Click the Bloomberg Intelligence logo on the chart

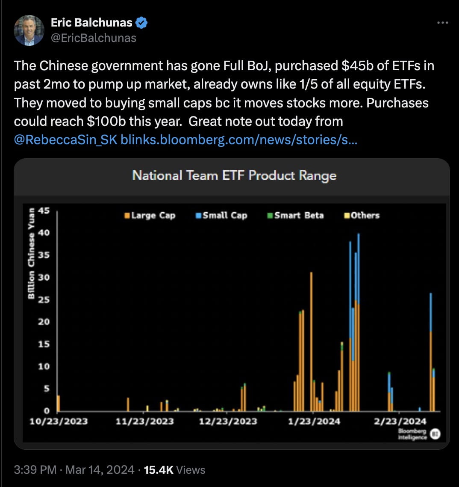(412, 434)
